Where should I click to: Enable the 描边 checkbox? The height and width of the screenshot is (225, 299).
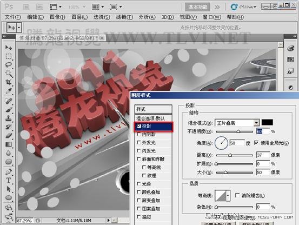pyautogui.click(x=139, y=217)
